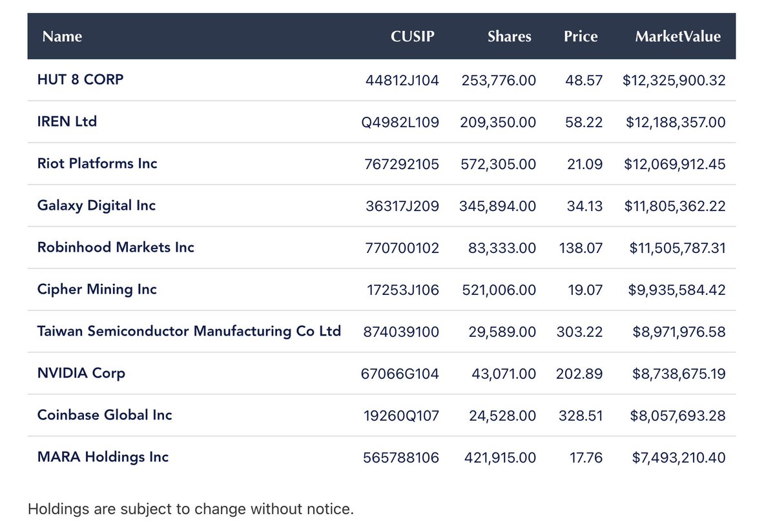Click the holdings subject to change disclaimer
Viewport: 775px width, 531px height.
(191, 509)
